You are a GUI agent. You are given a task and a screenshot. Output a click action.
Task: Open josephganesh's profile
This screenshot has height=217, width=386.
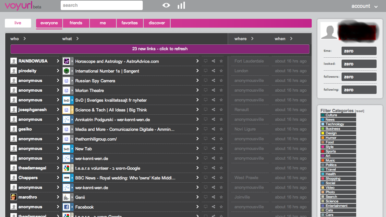point(32,110)
